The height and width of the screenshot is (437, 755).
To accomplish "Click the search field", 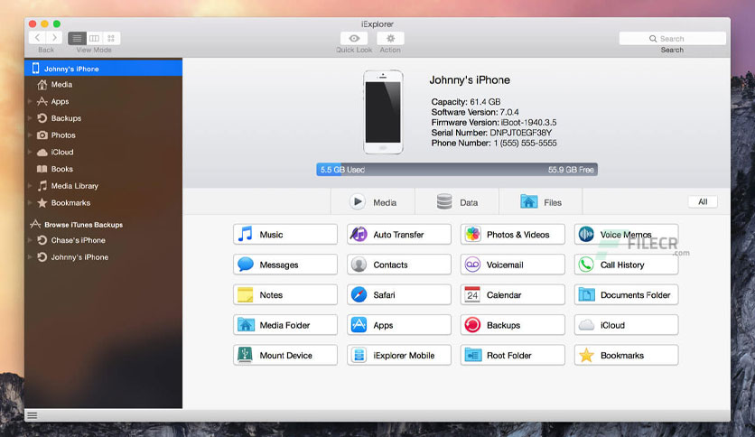I will coord(672,39).
